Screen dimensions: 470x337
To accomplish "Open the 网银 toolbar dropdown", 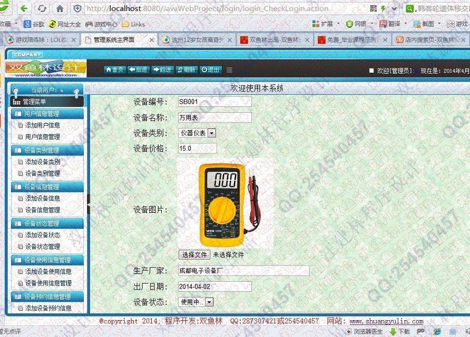I will pyautogui.click(x=359, y=24).
